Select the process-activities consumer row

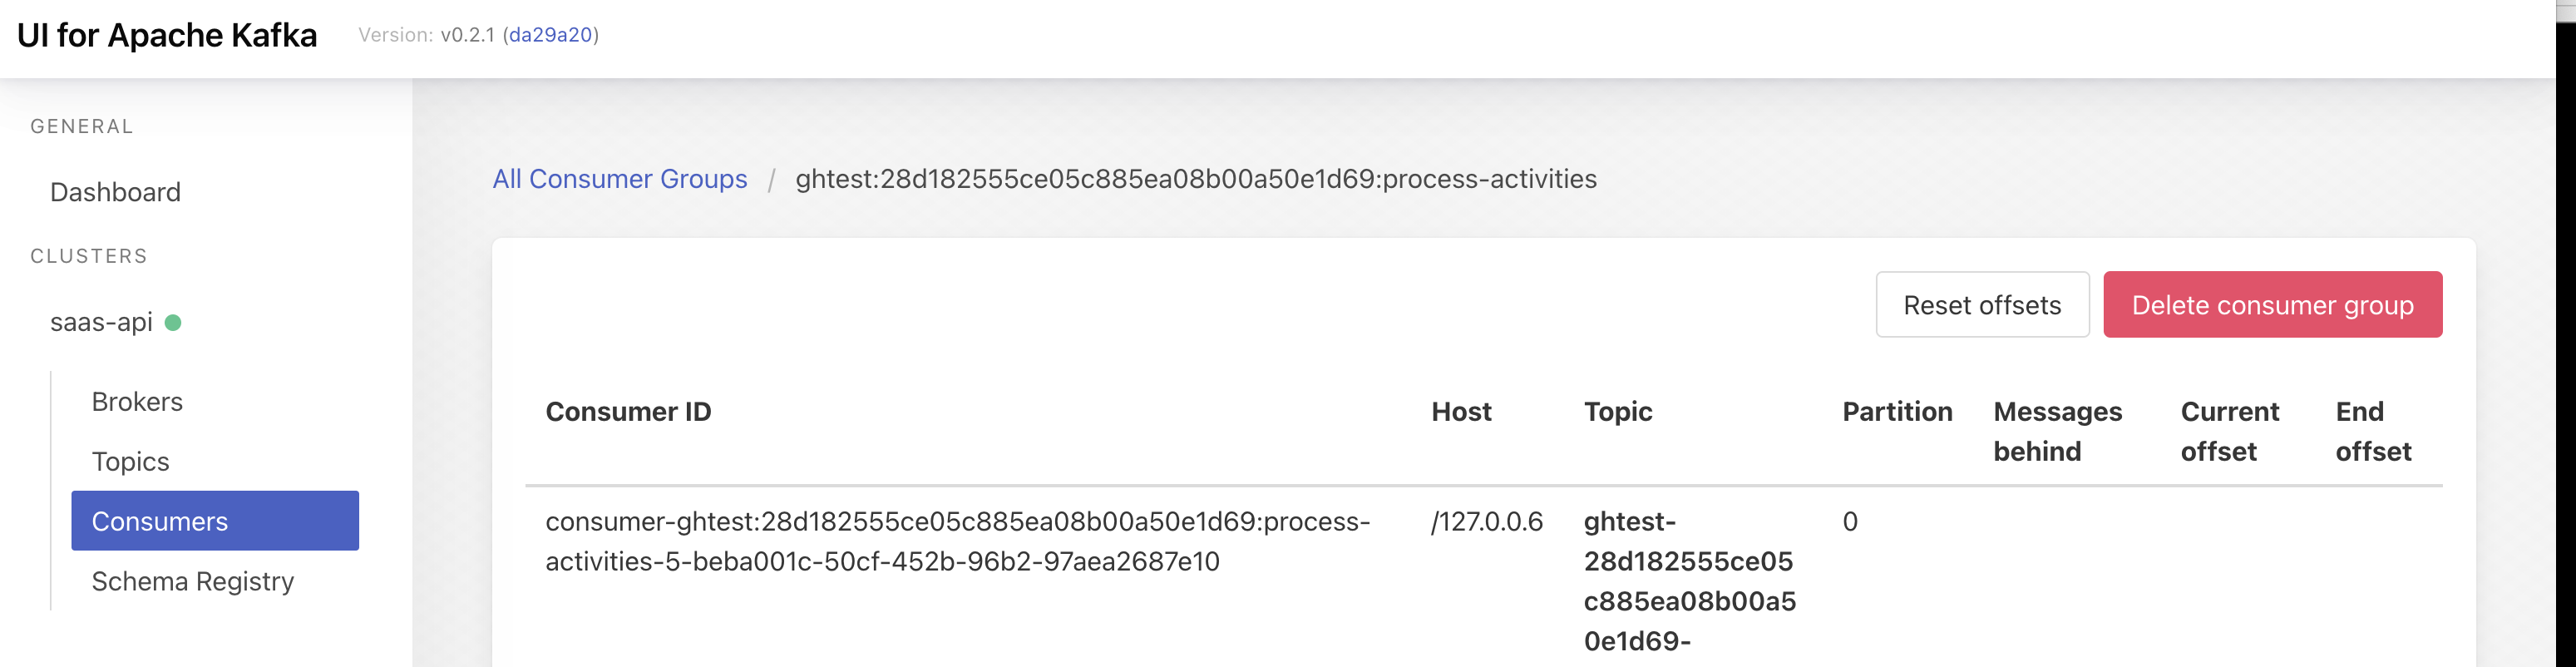pos(956,541)
